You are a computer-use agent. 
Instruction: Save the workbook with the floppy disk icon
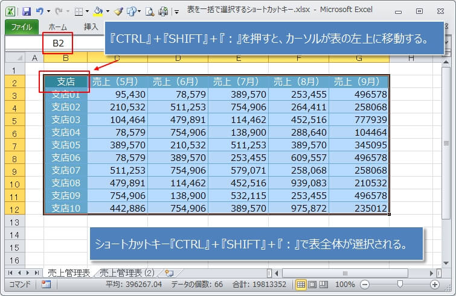click(27, 11)
